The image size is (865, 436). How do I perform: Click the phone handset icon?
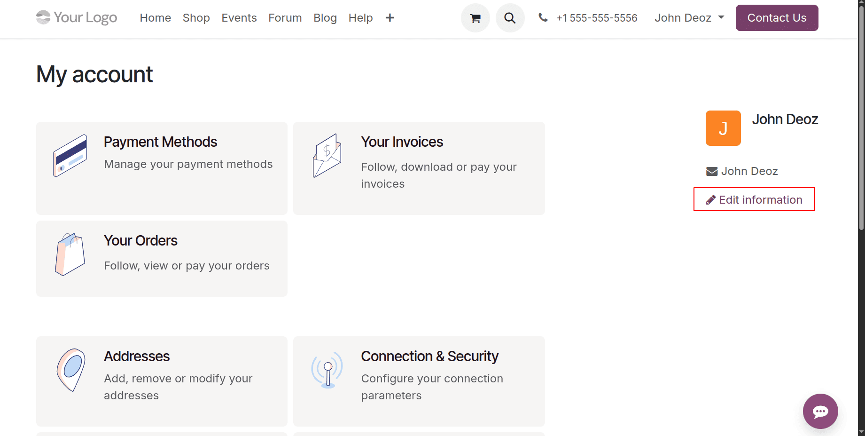[543, 17]
